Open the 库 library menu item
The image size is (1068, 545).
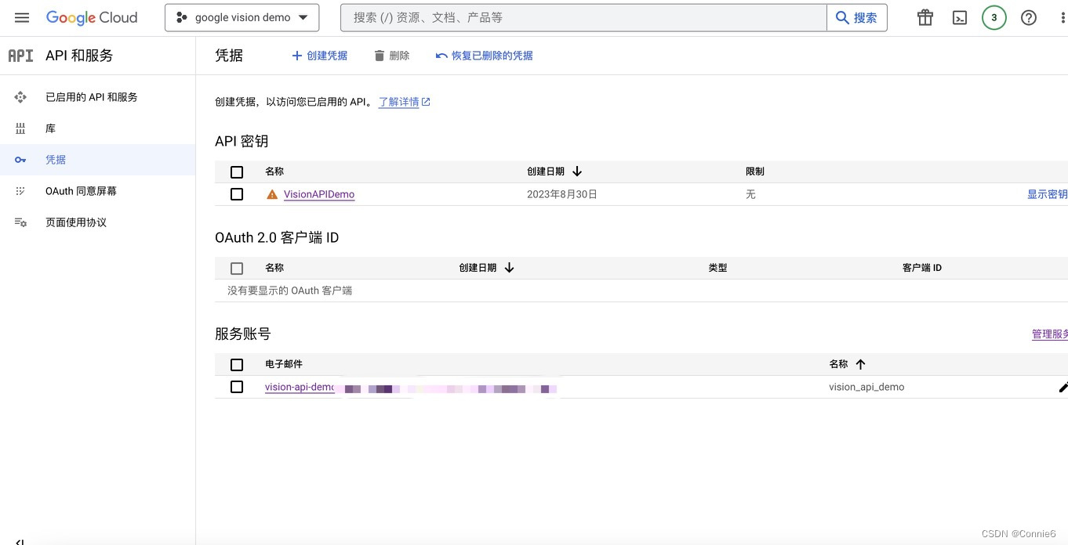tap(50, 128)
